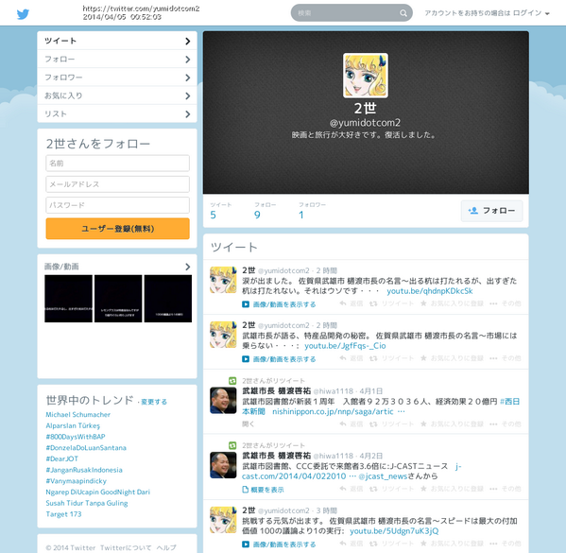Open the first video thumbnail in 画像/動画

(x=68, y=299)
